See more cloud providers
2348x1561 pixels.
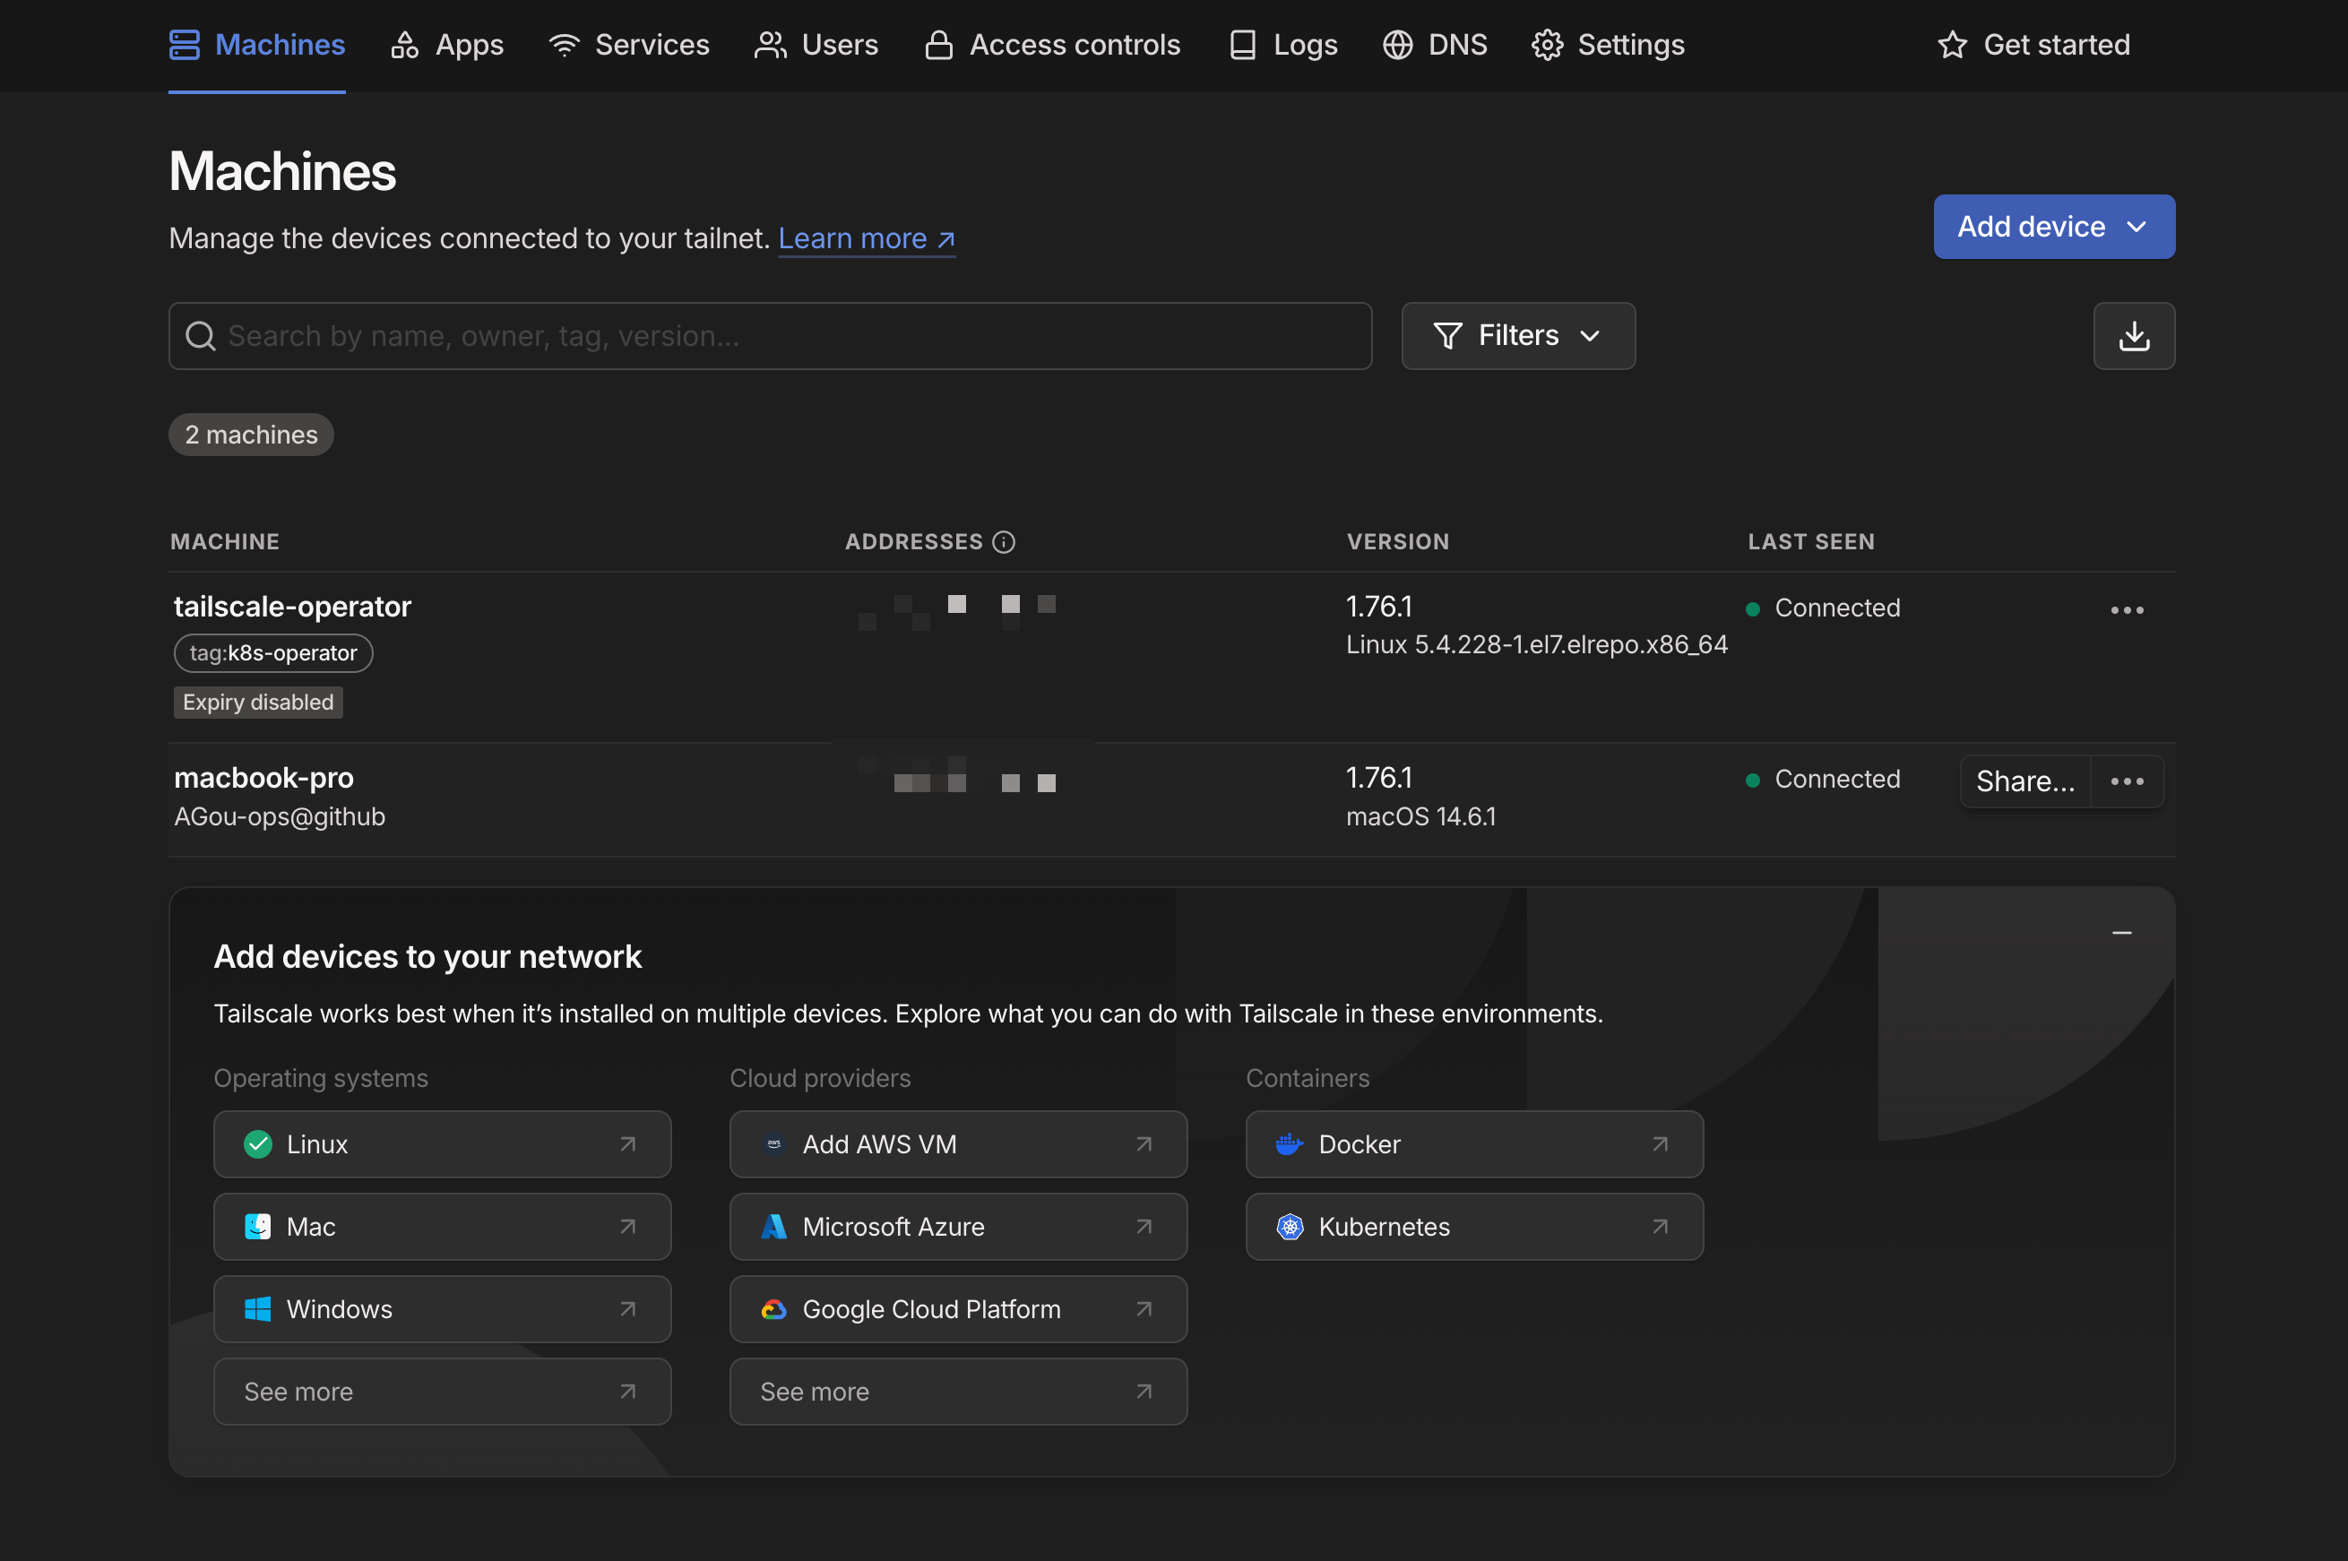pos(957,1393)
